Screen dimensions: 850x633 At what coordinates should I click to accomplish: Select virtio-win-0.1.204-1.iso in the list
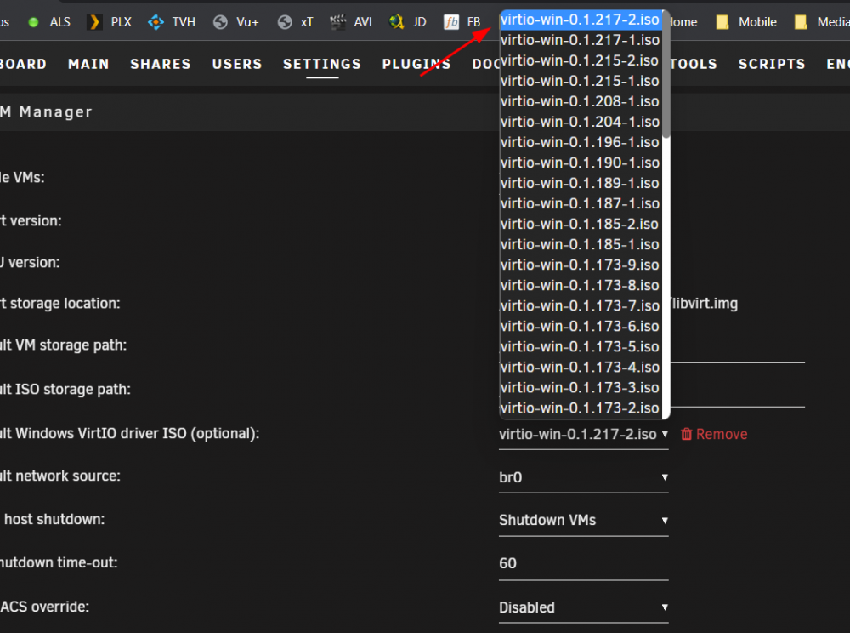[x=580, y=122]
